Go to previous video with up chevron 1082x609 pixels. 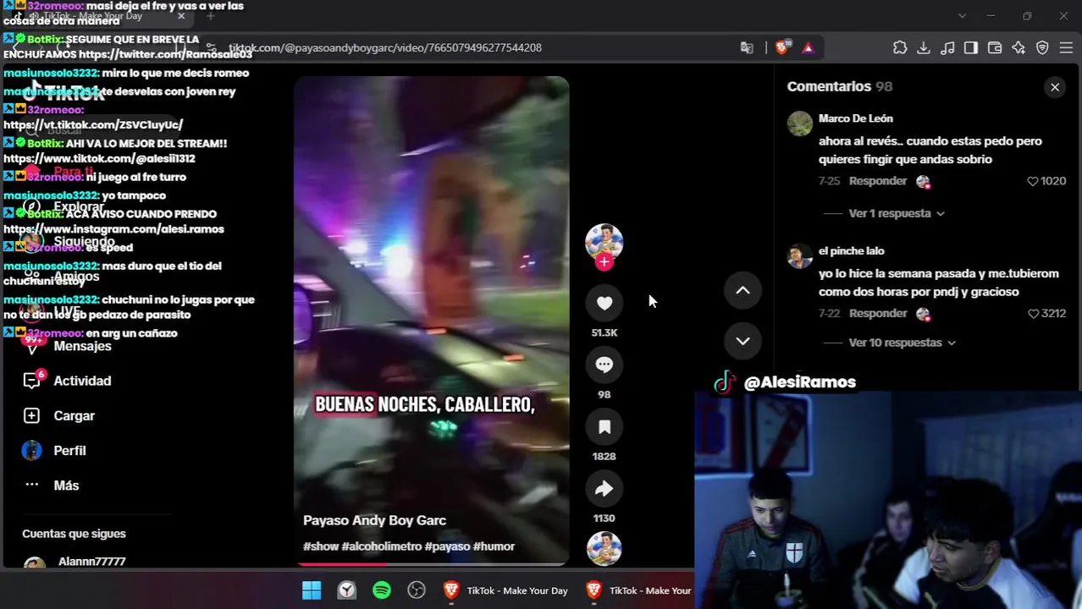pyautogui.click(x=742, y=290)
